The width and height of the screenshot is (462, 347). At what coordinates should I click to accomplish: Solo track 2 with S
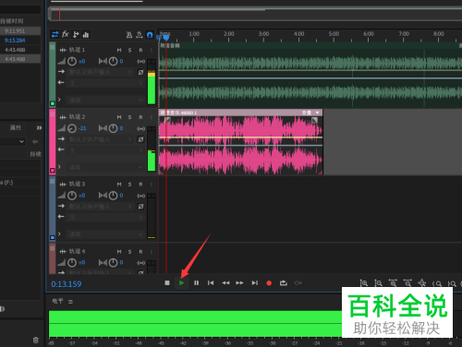pyautogui.click(x=130, y=117)
